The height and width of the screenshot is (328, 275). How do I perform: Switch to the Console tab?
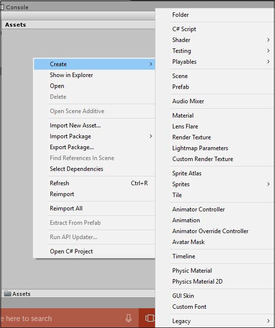(14, 7)
